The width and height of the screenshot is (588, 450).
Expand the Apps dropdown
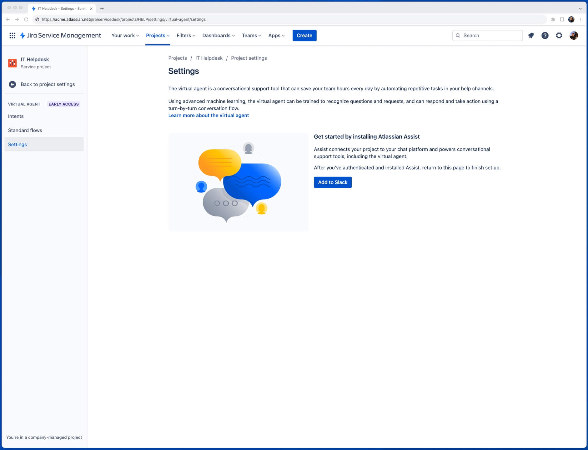(x=276, y=35)
